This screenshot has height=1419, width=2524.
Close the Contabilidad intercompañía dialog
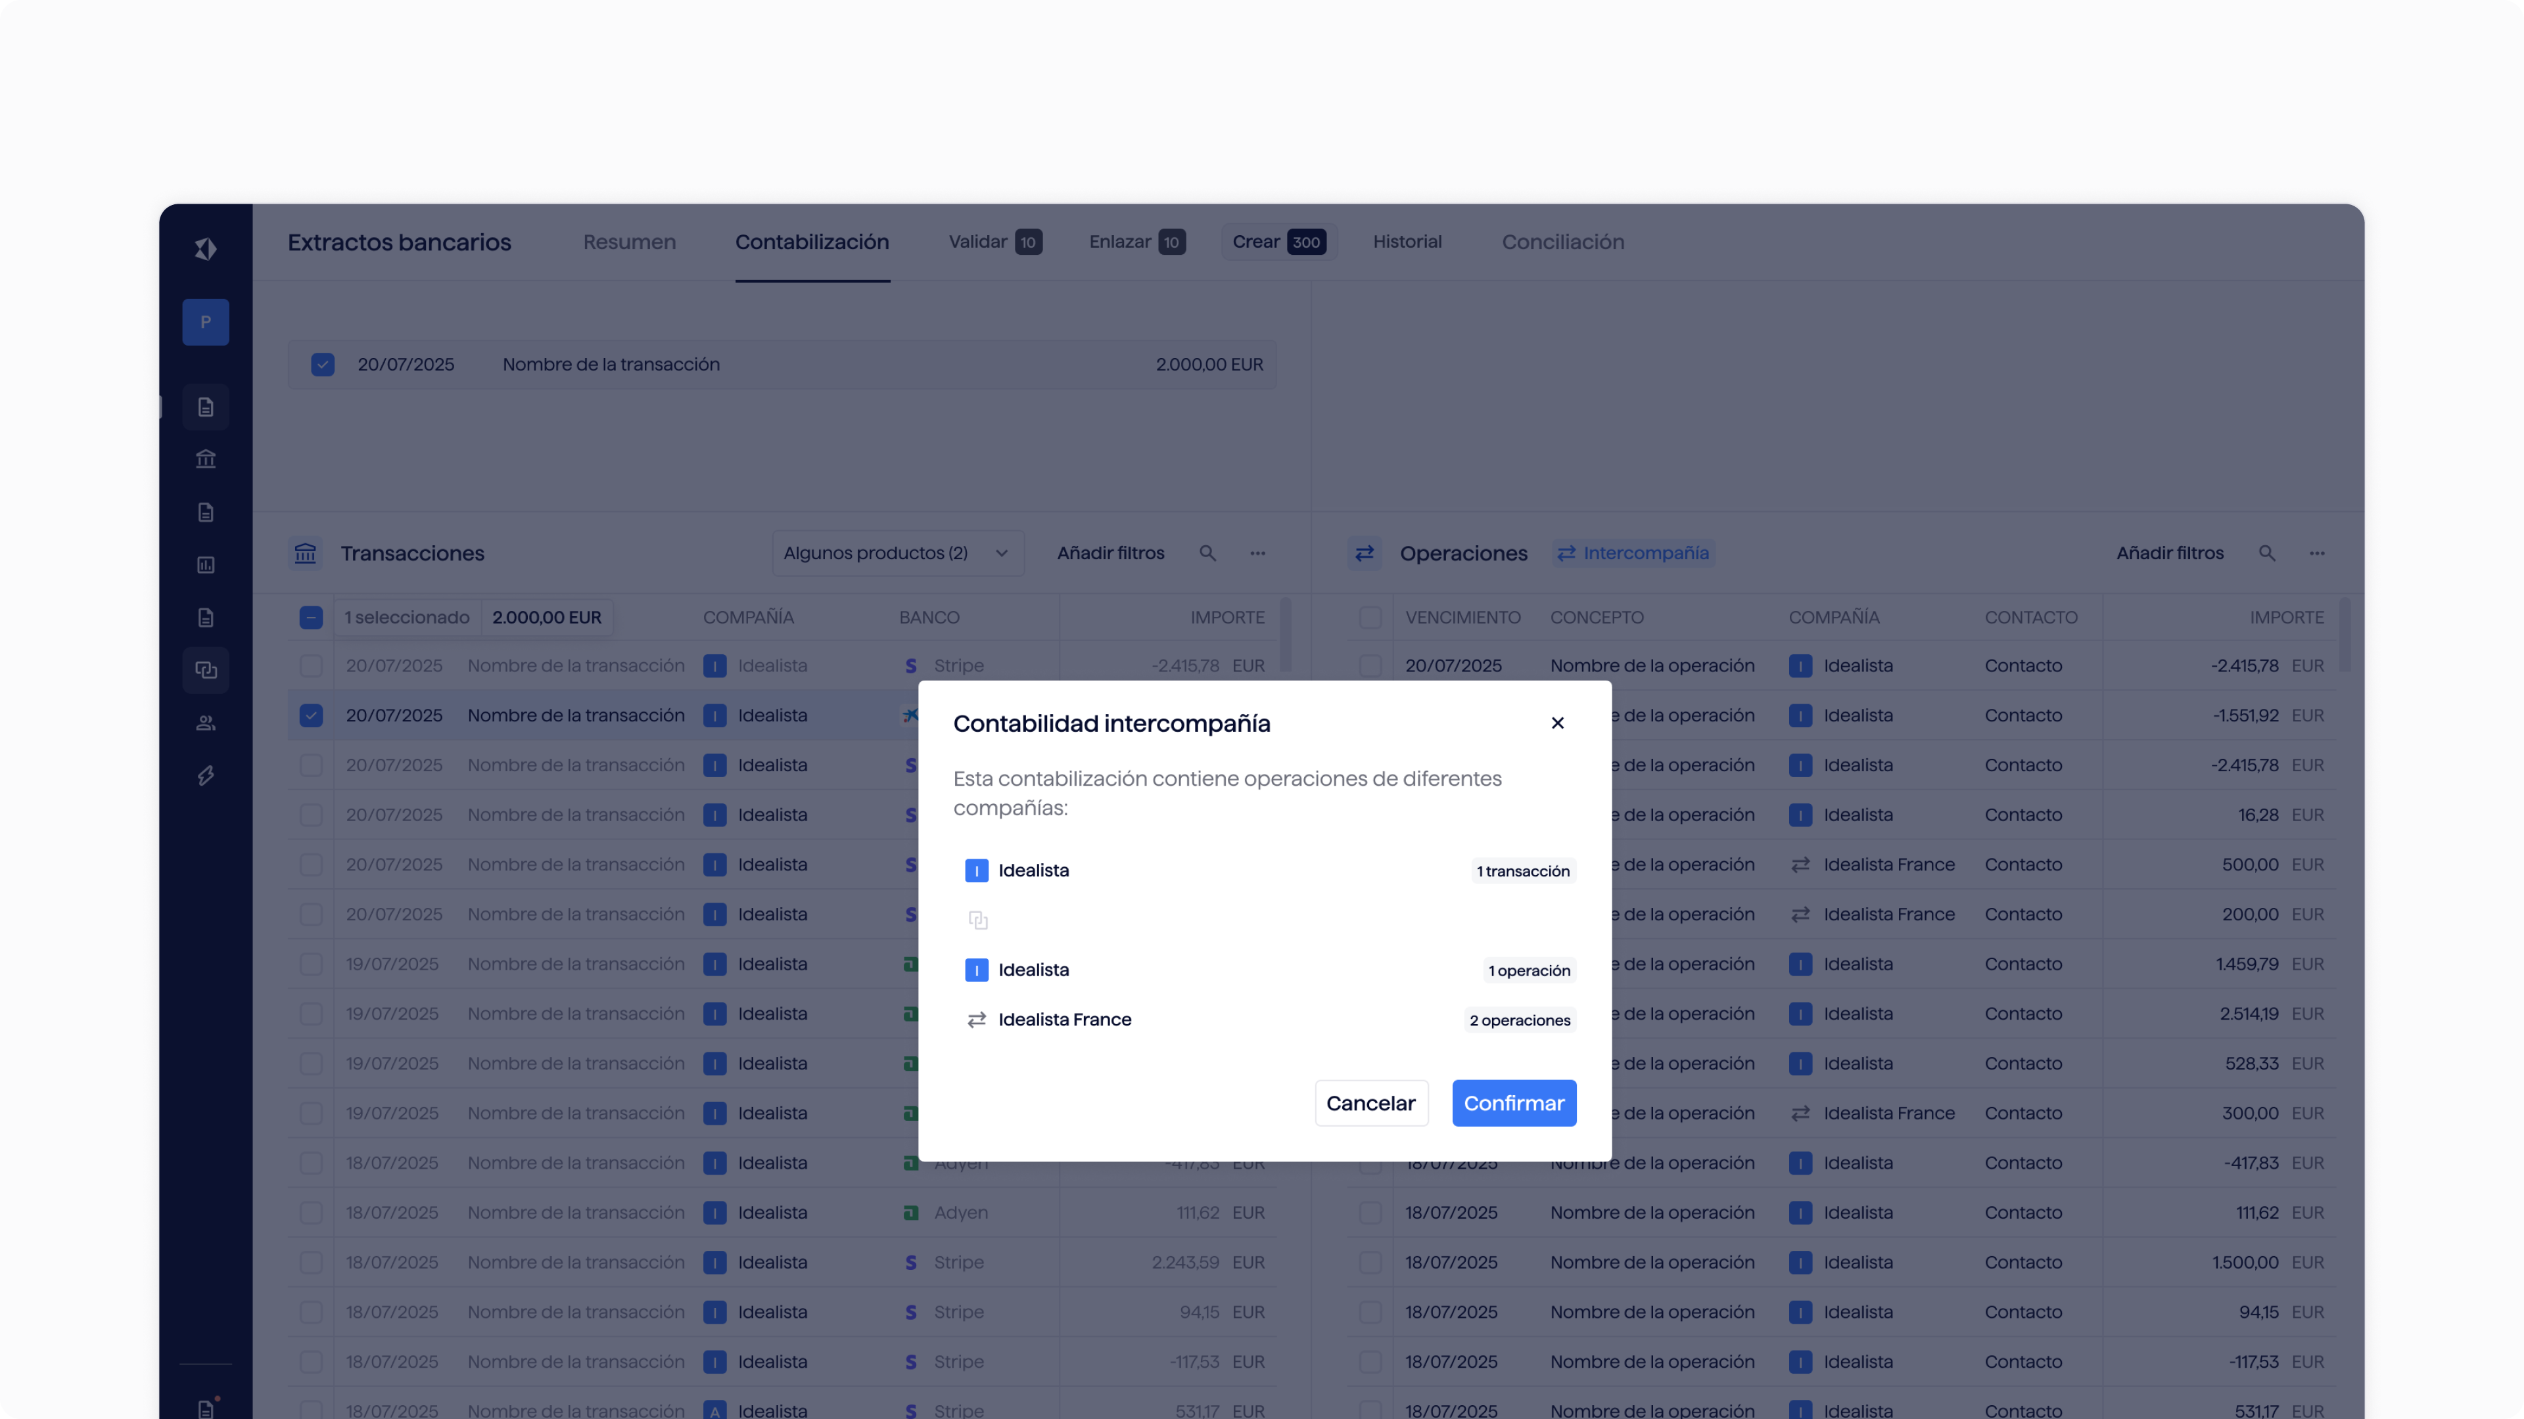(x=1558, y=723)
